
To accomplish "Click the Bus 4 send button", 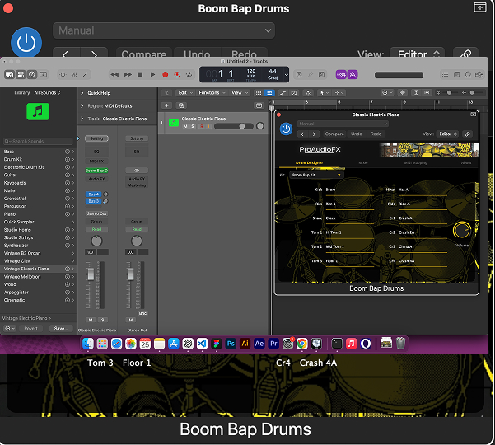I will (94, 194).
